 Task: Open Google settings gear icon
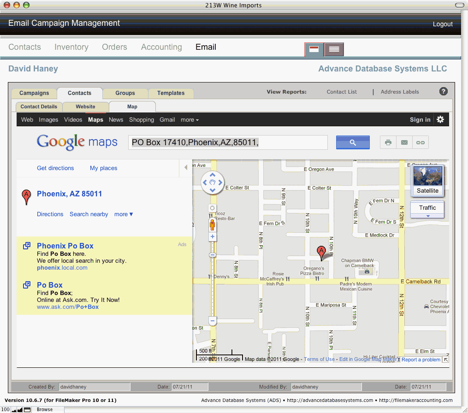point(440,119)
